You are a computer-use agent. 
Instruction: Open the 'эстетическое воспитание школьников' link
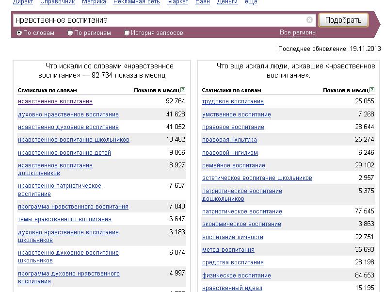[x=257, y=178]
